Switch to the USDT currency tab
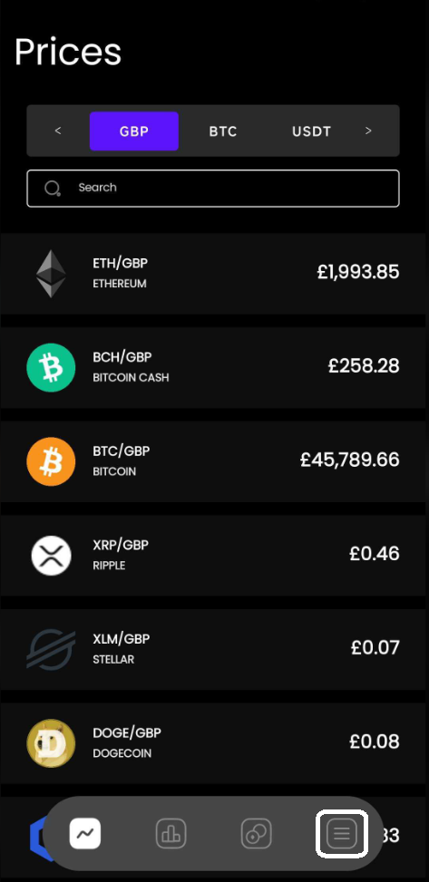 coord(311,131)
